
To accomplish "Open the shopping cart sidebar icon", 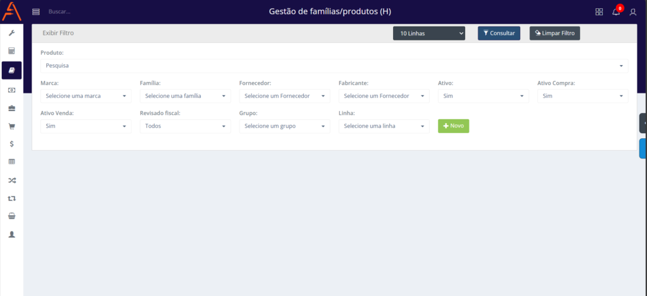I will [11, 126].
